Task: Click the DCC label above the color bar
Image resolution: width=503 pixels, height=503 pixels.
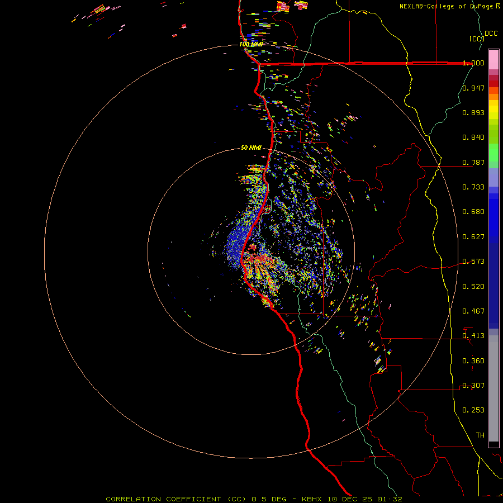Action: pos(491,34)
